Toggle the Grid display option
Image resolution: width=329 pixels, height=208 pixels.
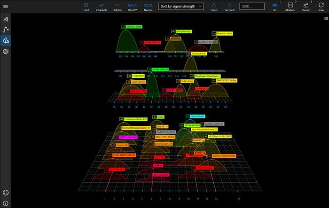click(x=86, y=7)
